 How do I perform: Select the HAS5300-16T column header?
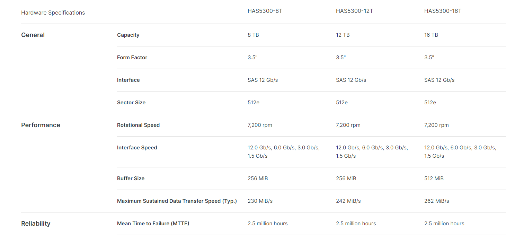[x=443, y=11]
